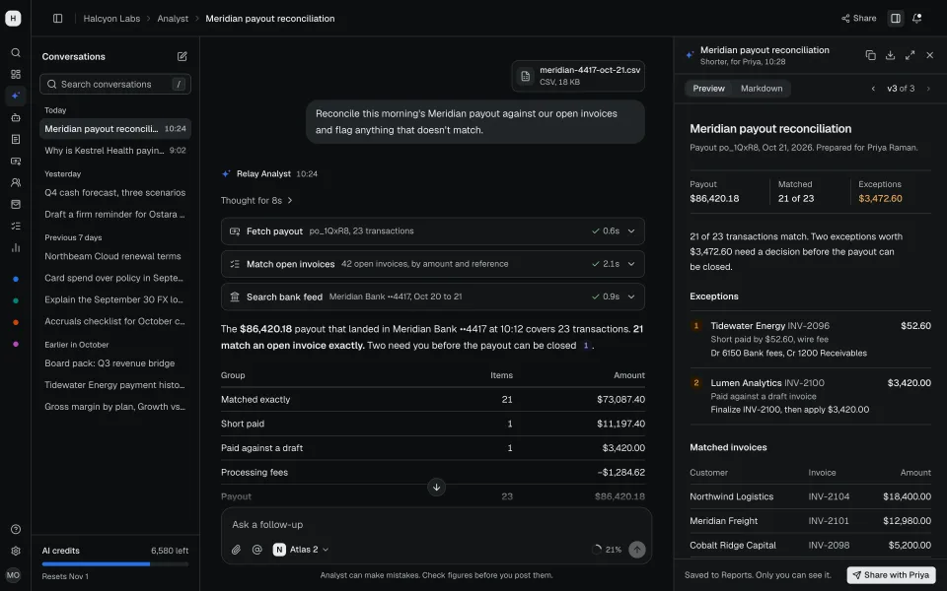
Task: Start a new conversation with compose icon
Action: tap(182, 56)
